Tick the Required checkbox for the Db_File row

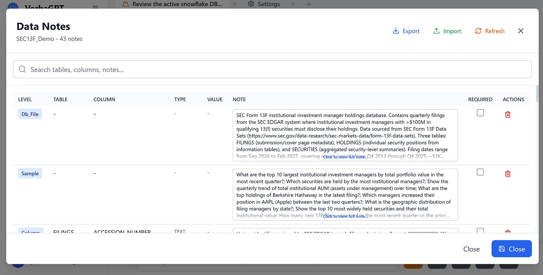click(480, 113)
